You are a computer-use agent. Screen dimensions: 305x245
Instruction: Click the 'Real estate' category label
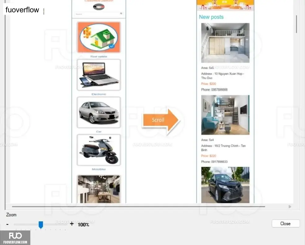pyautogui.click(x=99, y=57)
